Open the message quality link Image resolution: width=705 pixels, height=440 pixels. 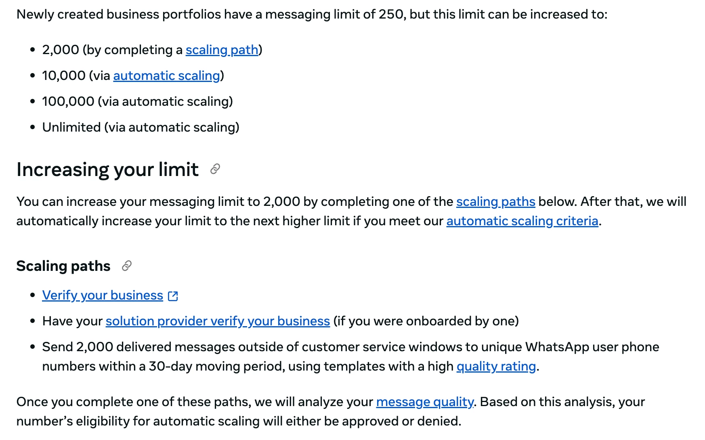(424, 402)
